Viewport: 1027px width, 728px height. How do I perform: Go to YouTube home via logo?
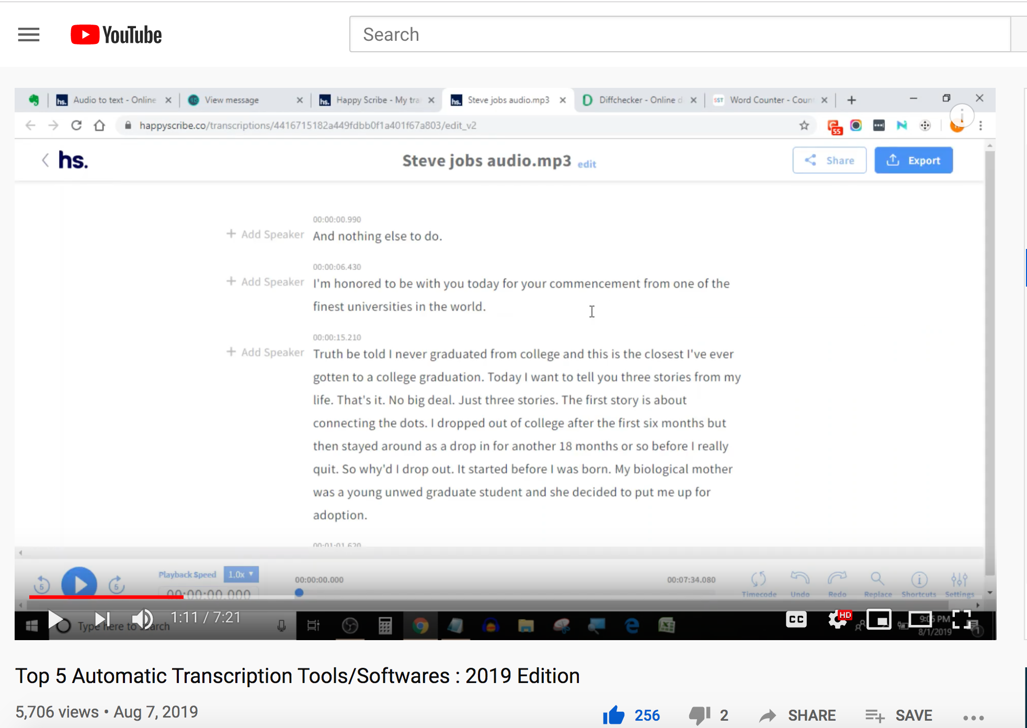116,35
